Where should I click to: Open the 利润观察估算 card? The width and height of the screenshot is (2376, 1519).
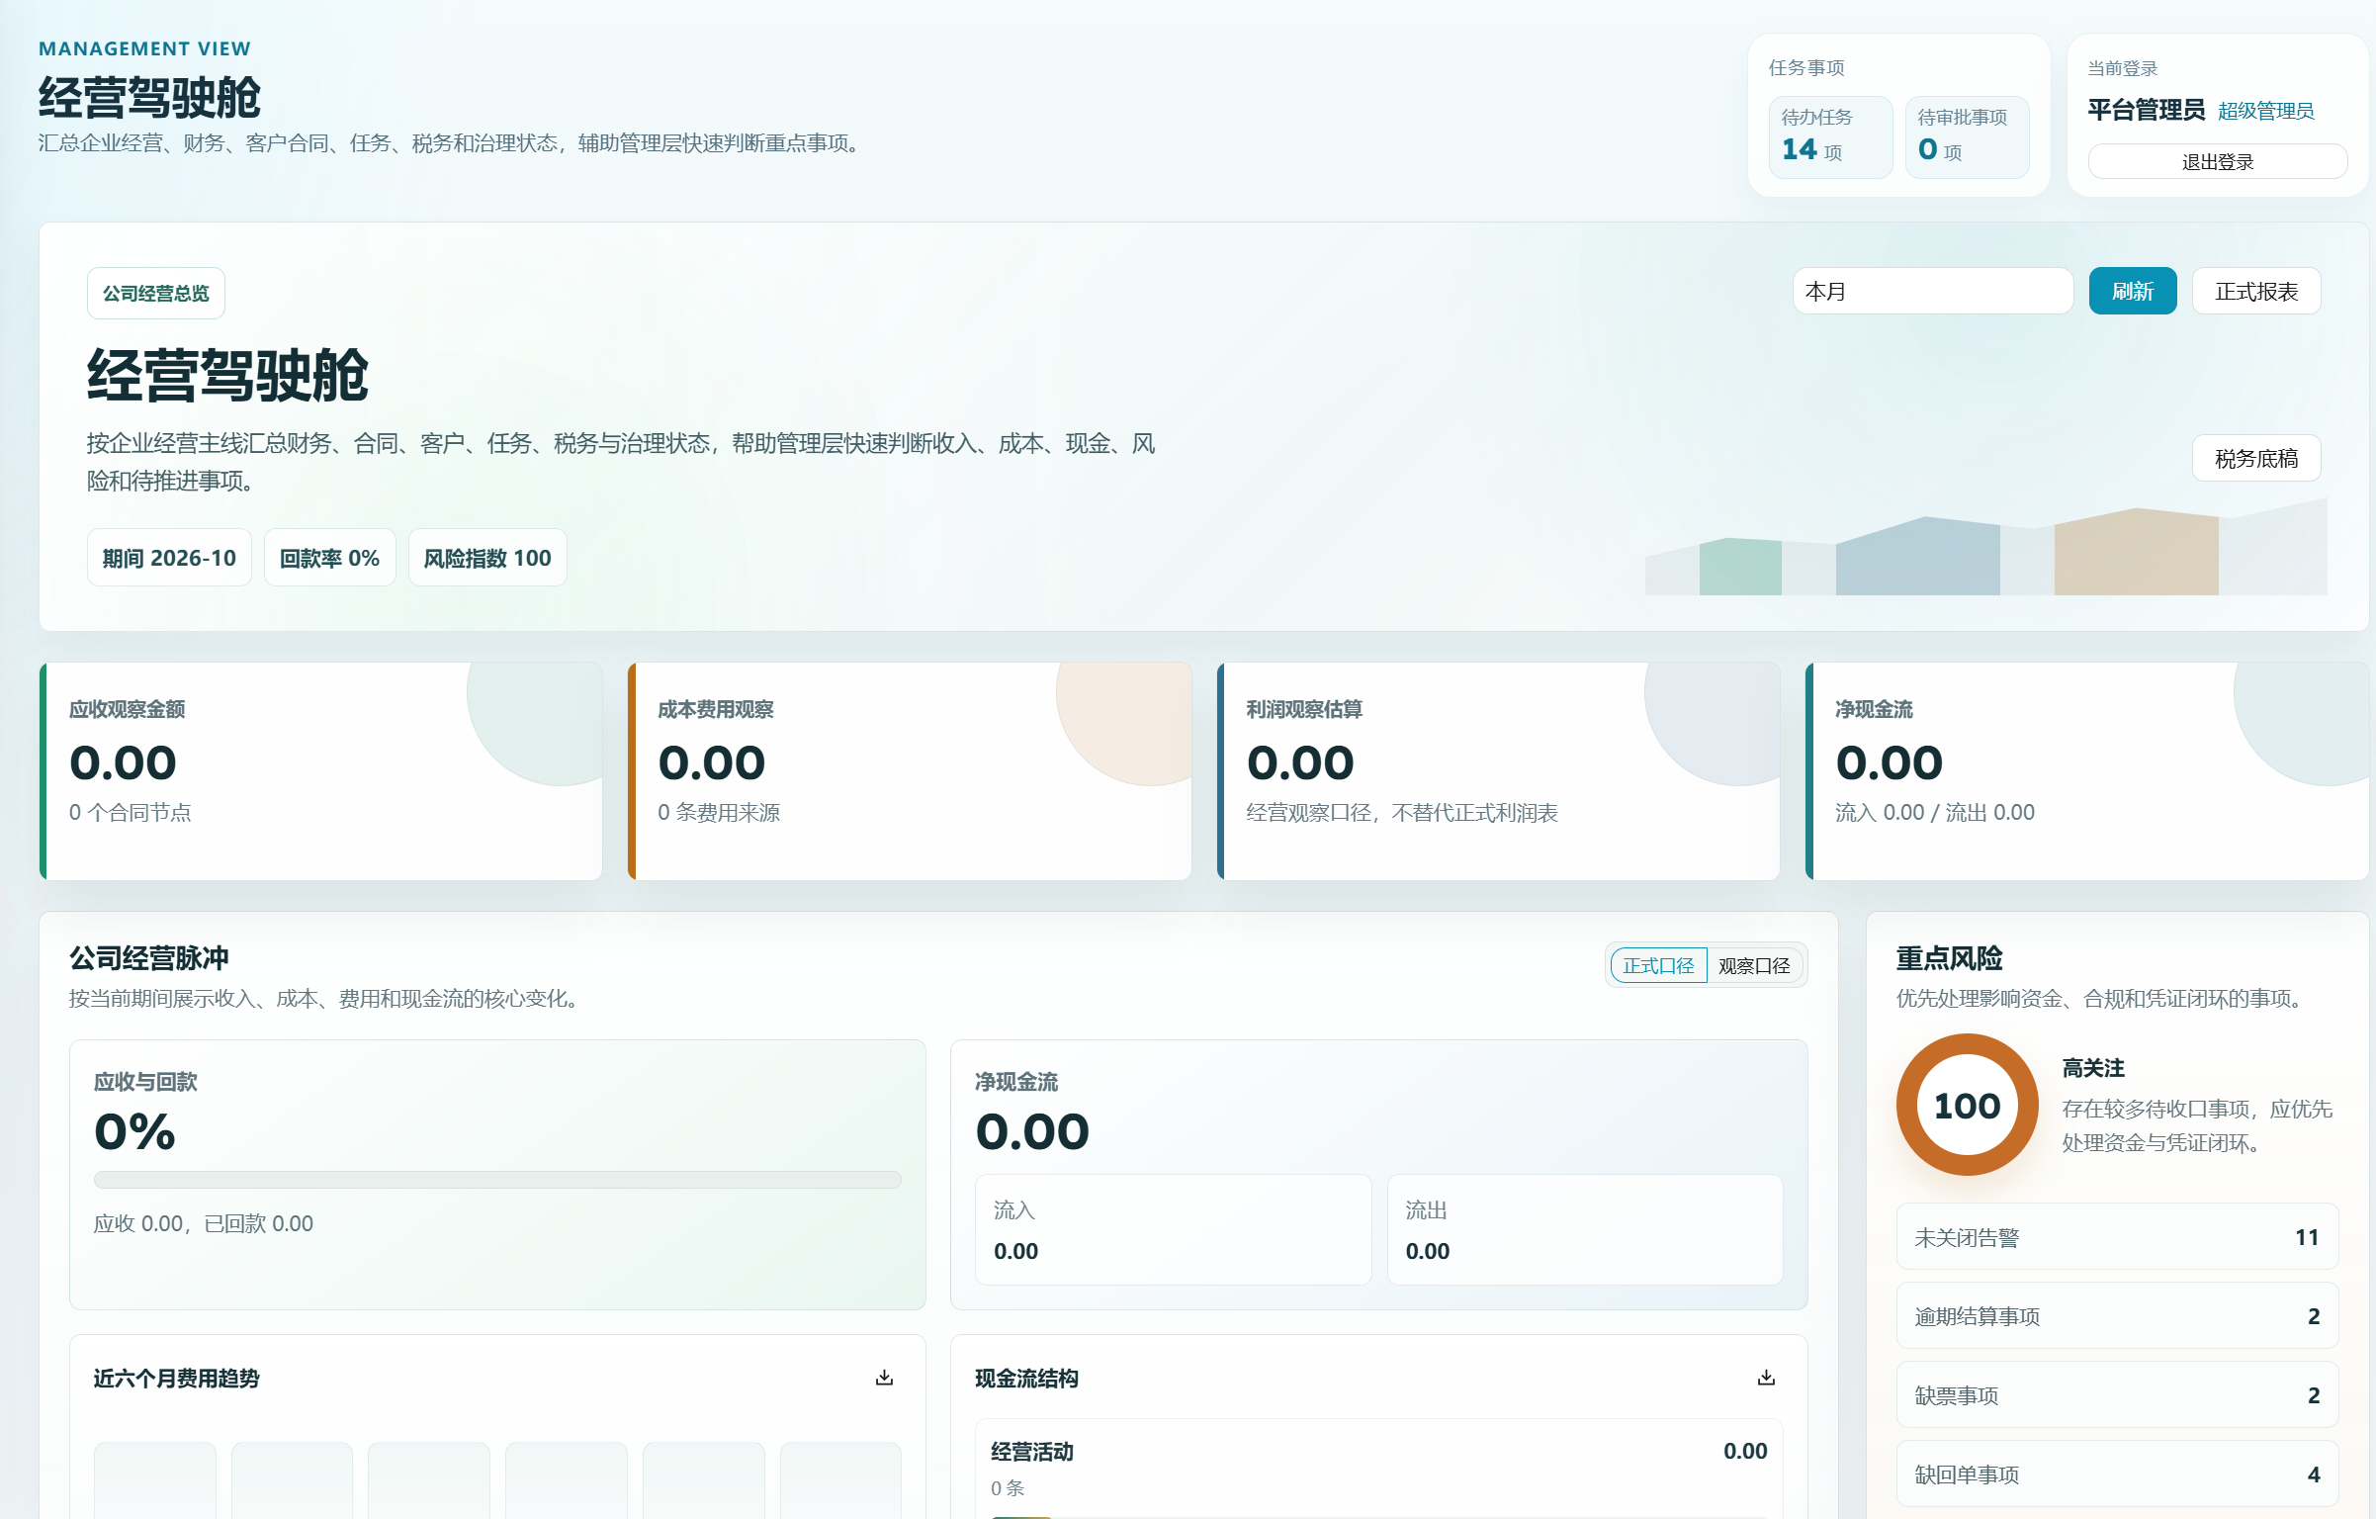1498,770
